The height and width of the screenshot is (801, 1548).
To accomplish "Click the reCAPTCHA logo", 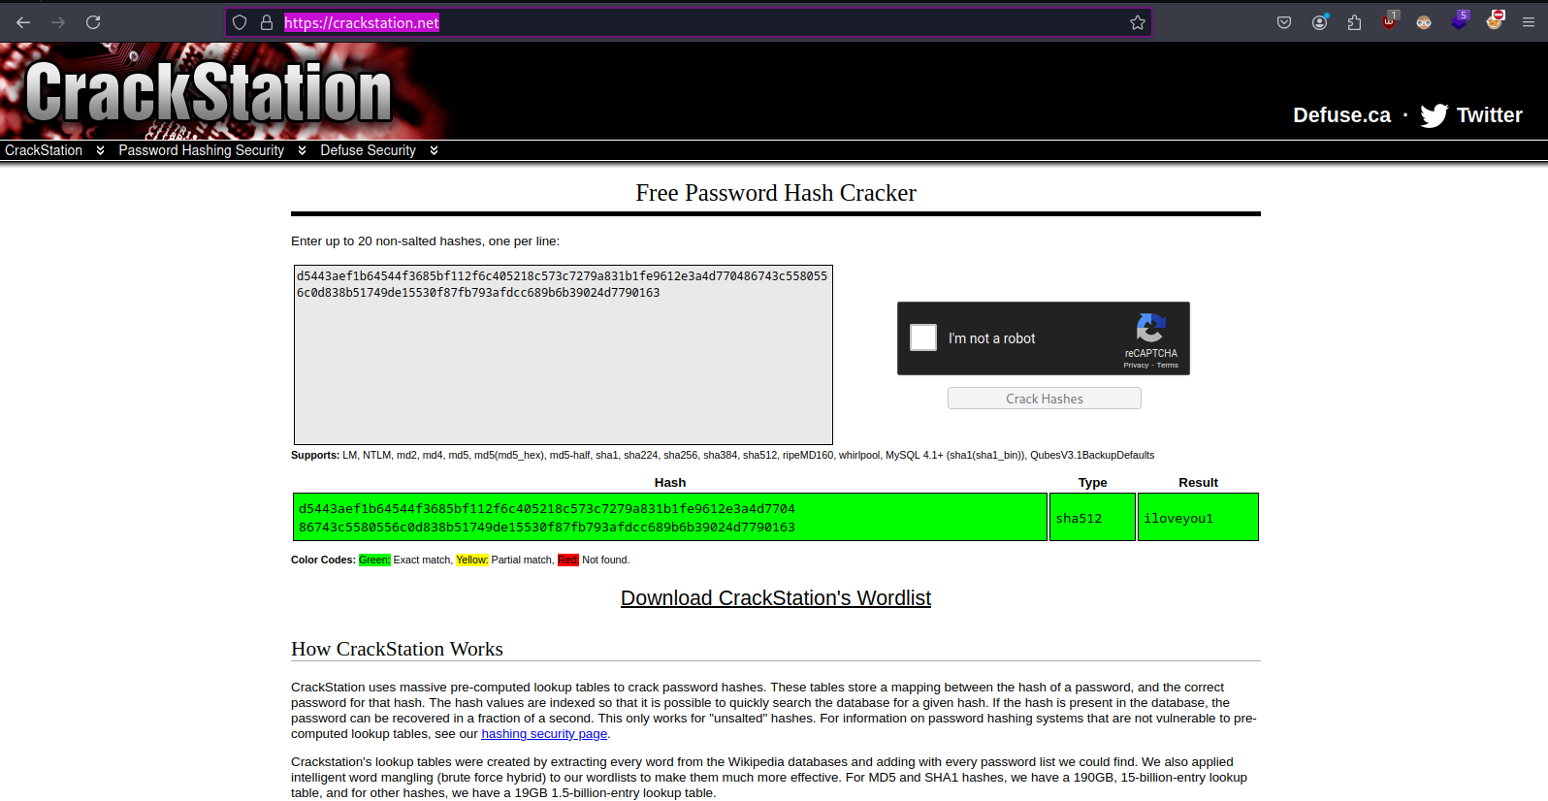I will 1150,328.
